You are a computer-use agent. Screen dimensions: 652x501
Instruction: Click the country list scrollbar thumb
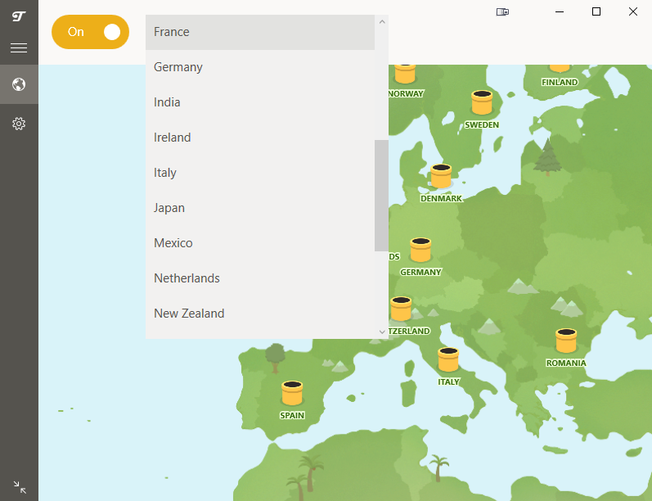click(x=381, y=196)
